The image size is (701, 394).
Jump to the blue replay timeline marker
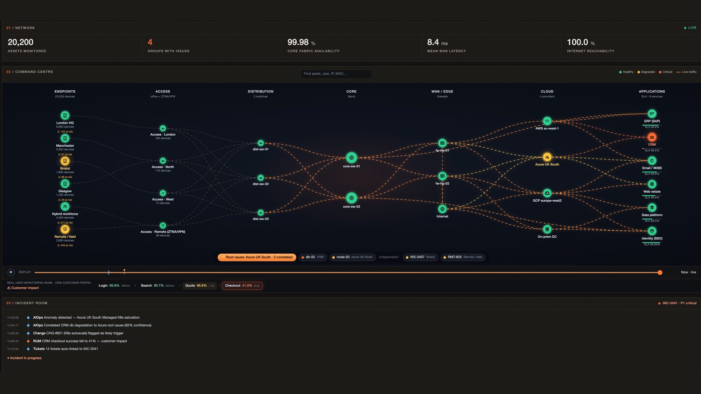click(x=109, y=272)
